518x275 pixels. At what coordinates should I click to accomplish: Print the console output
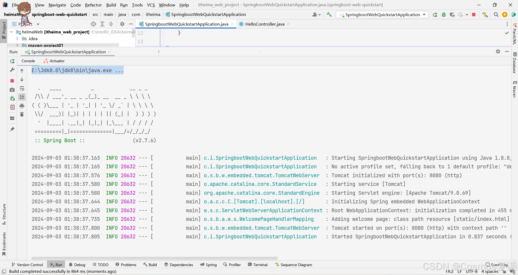coord(22,106)
